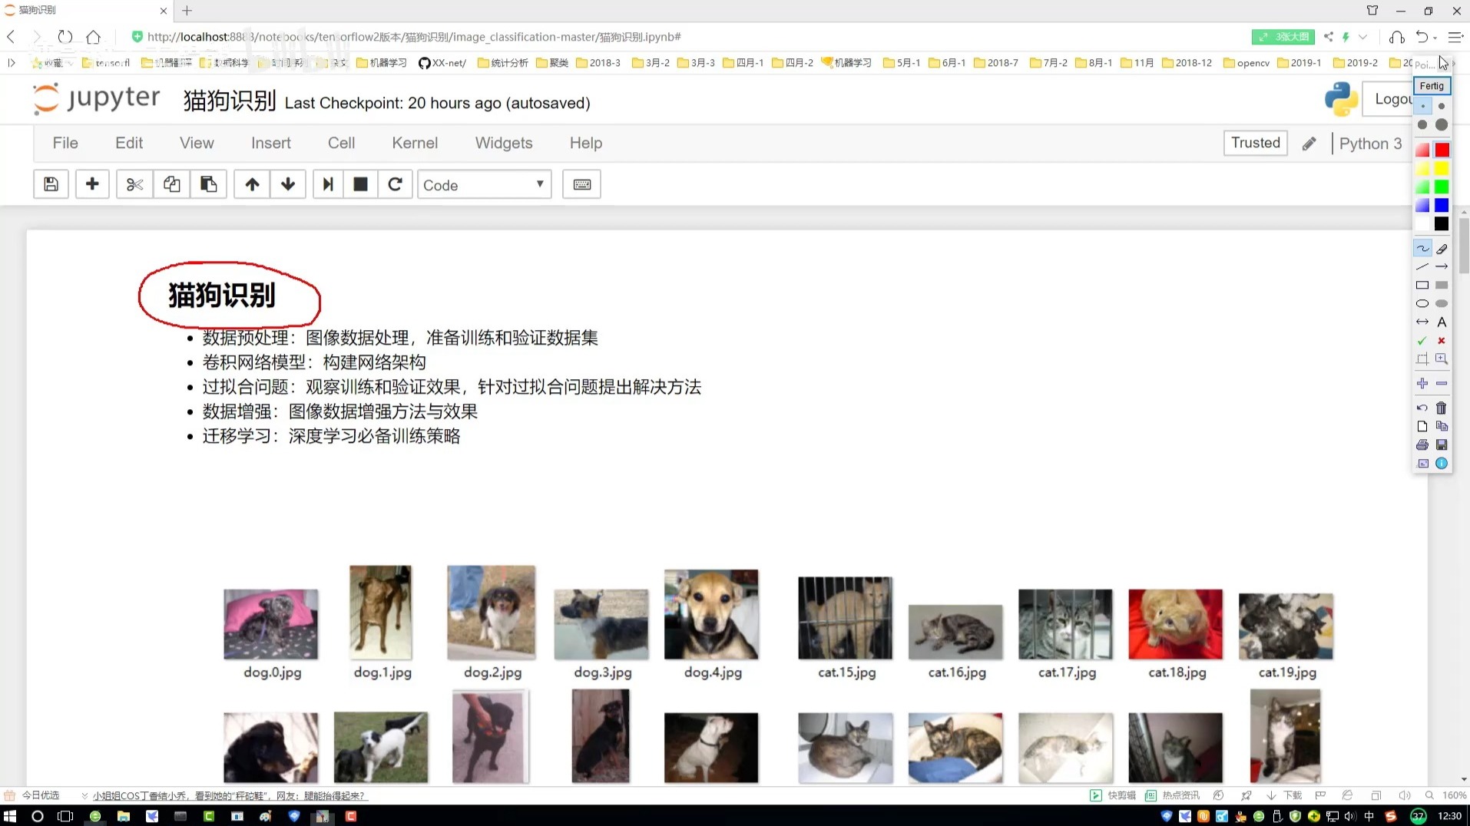Go to the browser home page
Image resolution: width=1470 pixels, height=826 pixels.
click(x=94, y=36)
